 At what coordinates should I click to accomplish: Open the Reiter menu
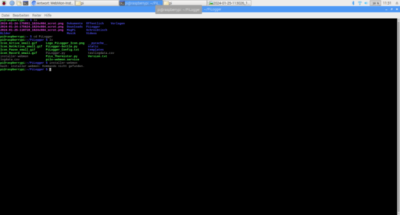point(36,15)
